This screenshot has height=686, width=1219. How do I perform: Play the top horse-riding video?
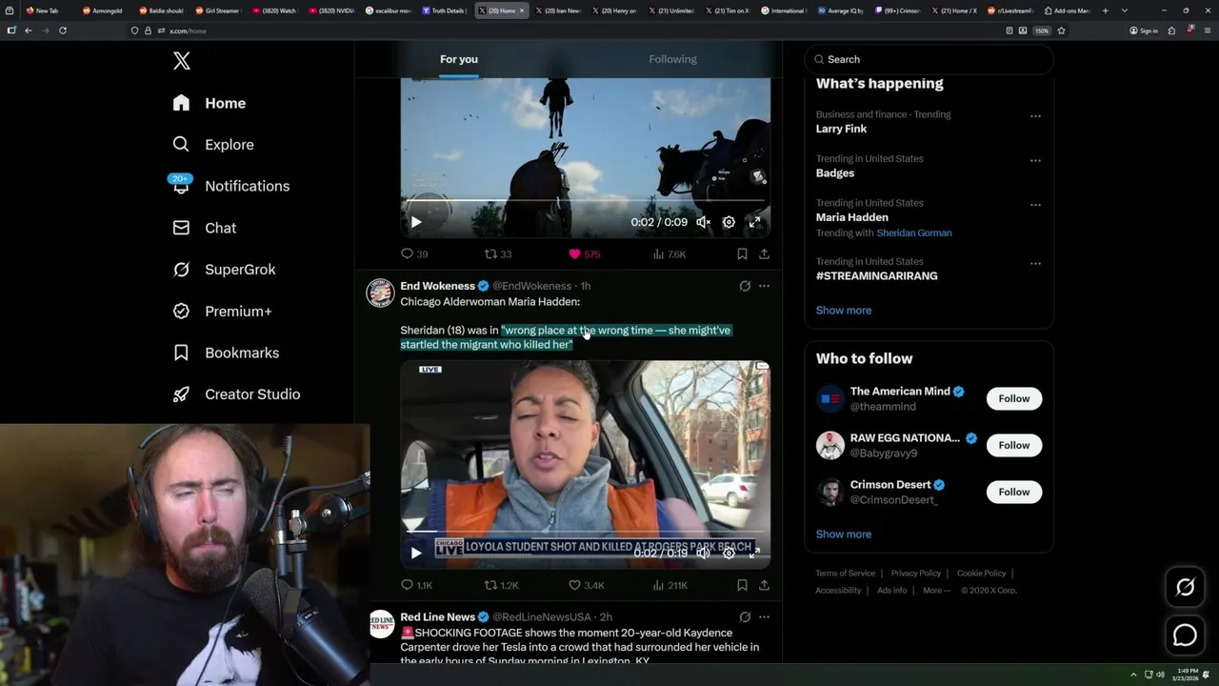(416, 222)
